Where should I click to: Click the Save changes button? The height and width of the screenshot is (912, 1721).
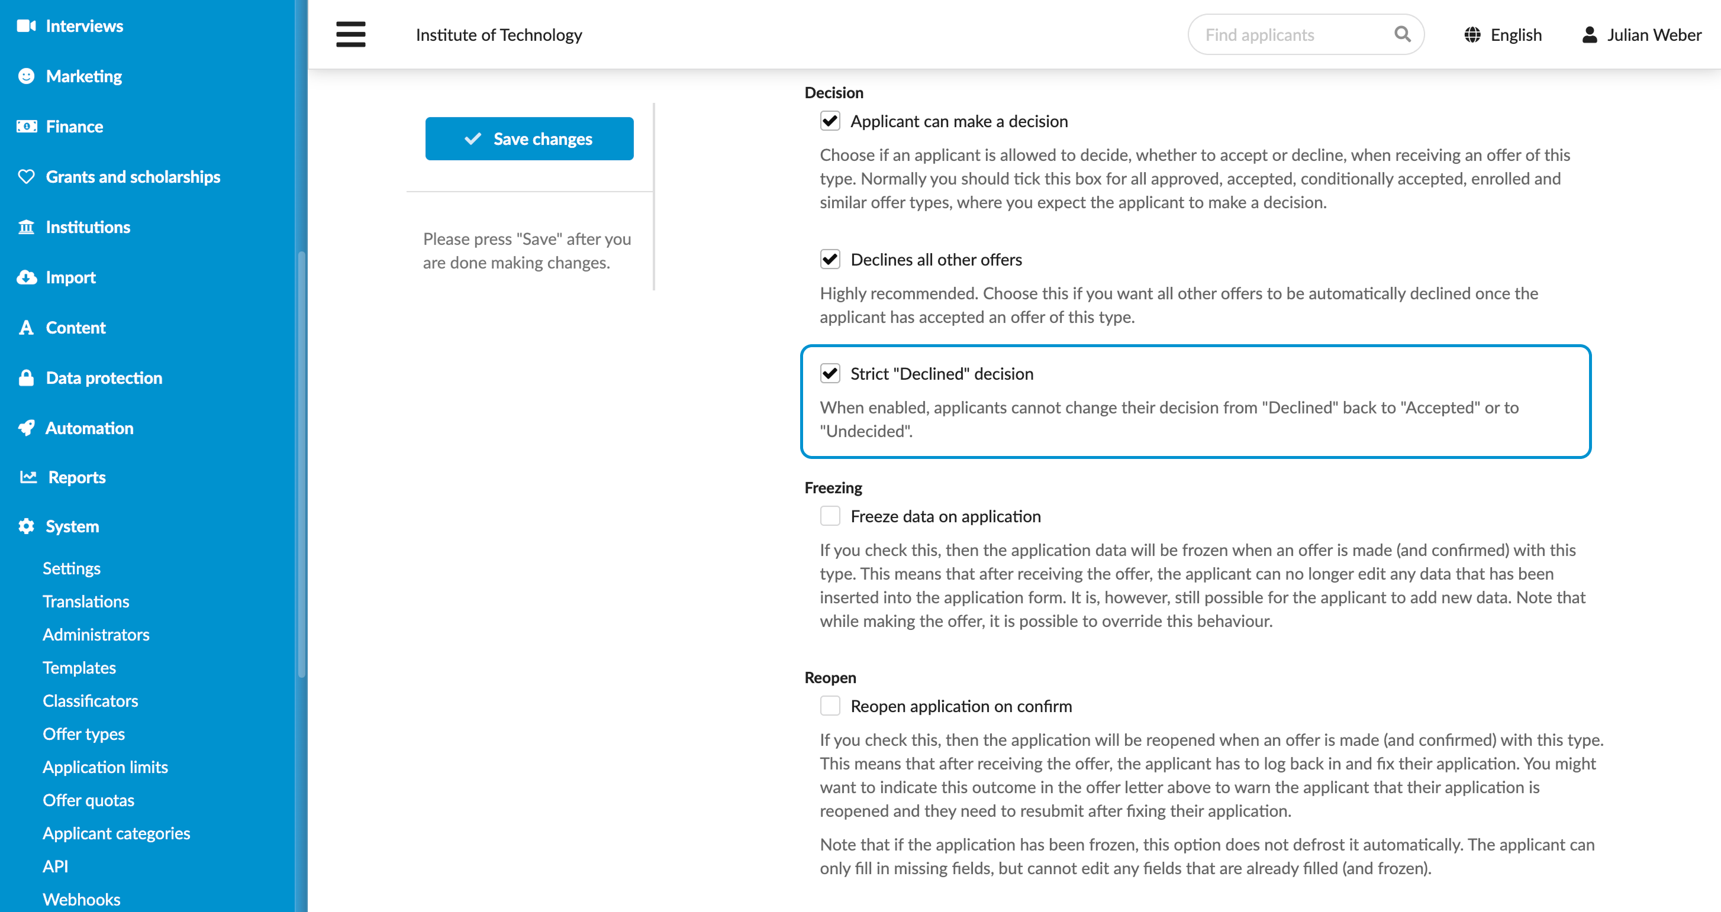point(529,138)
